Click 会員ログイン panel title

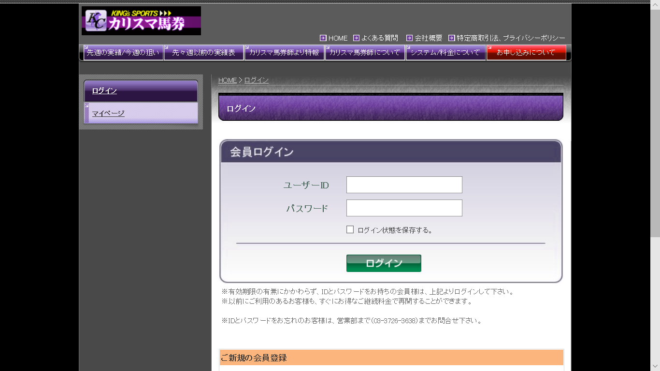(x=262, y=152)
